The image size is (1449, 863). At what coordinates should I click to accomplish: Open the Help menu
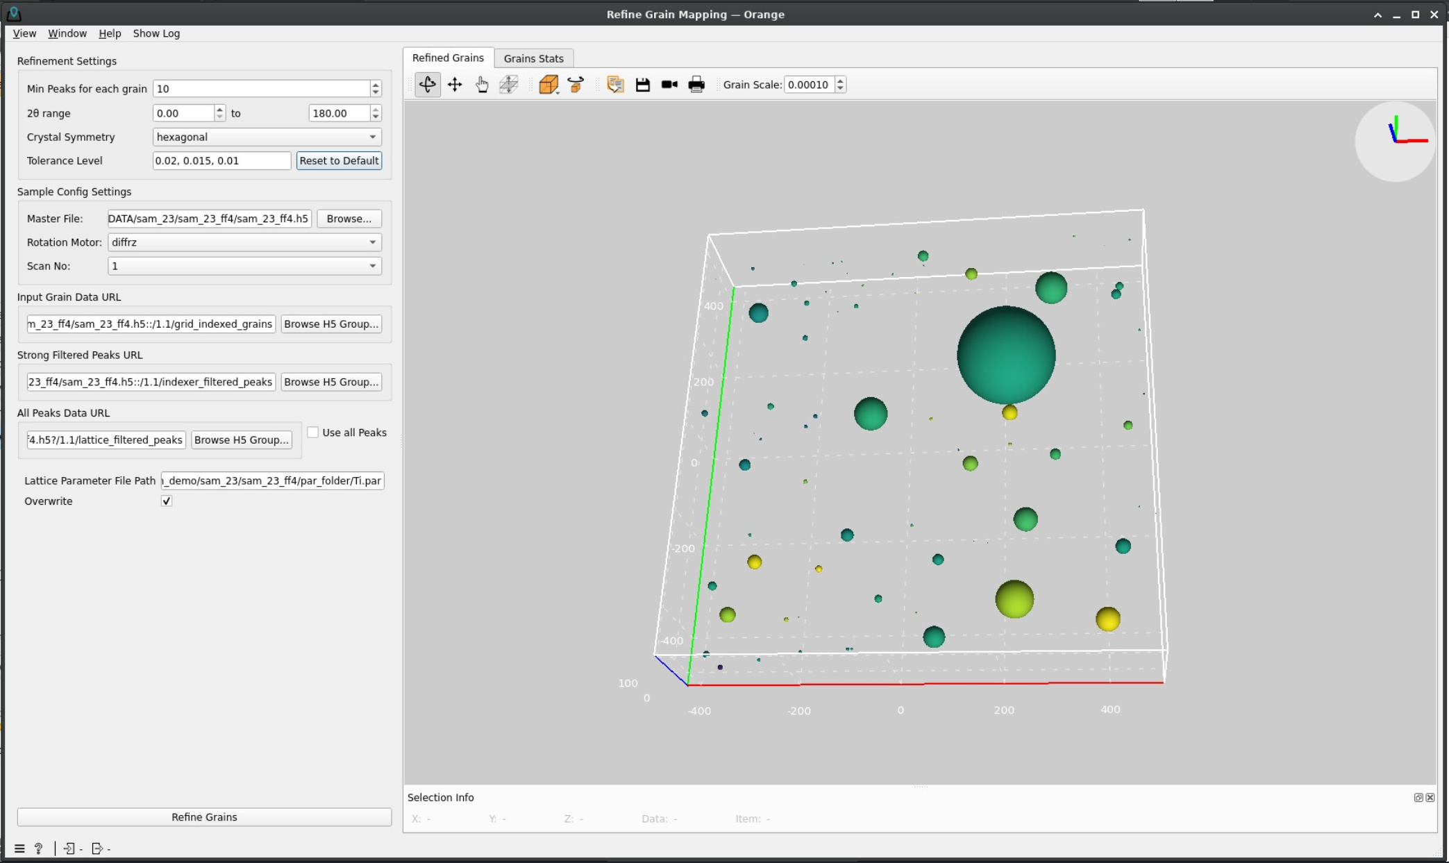click(110, 33)
